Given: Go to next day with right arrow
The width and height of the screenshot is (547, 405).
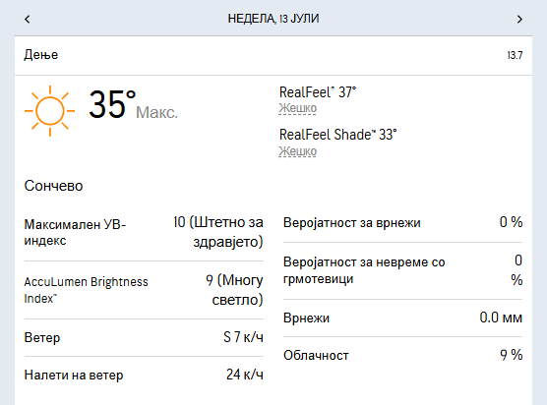Looking at the screenshot, I should pos(519,19).
